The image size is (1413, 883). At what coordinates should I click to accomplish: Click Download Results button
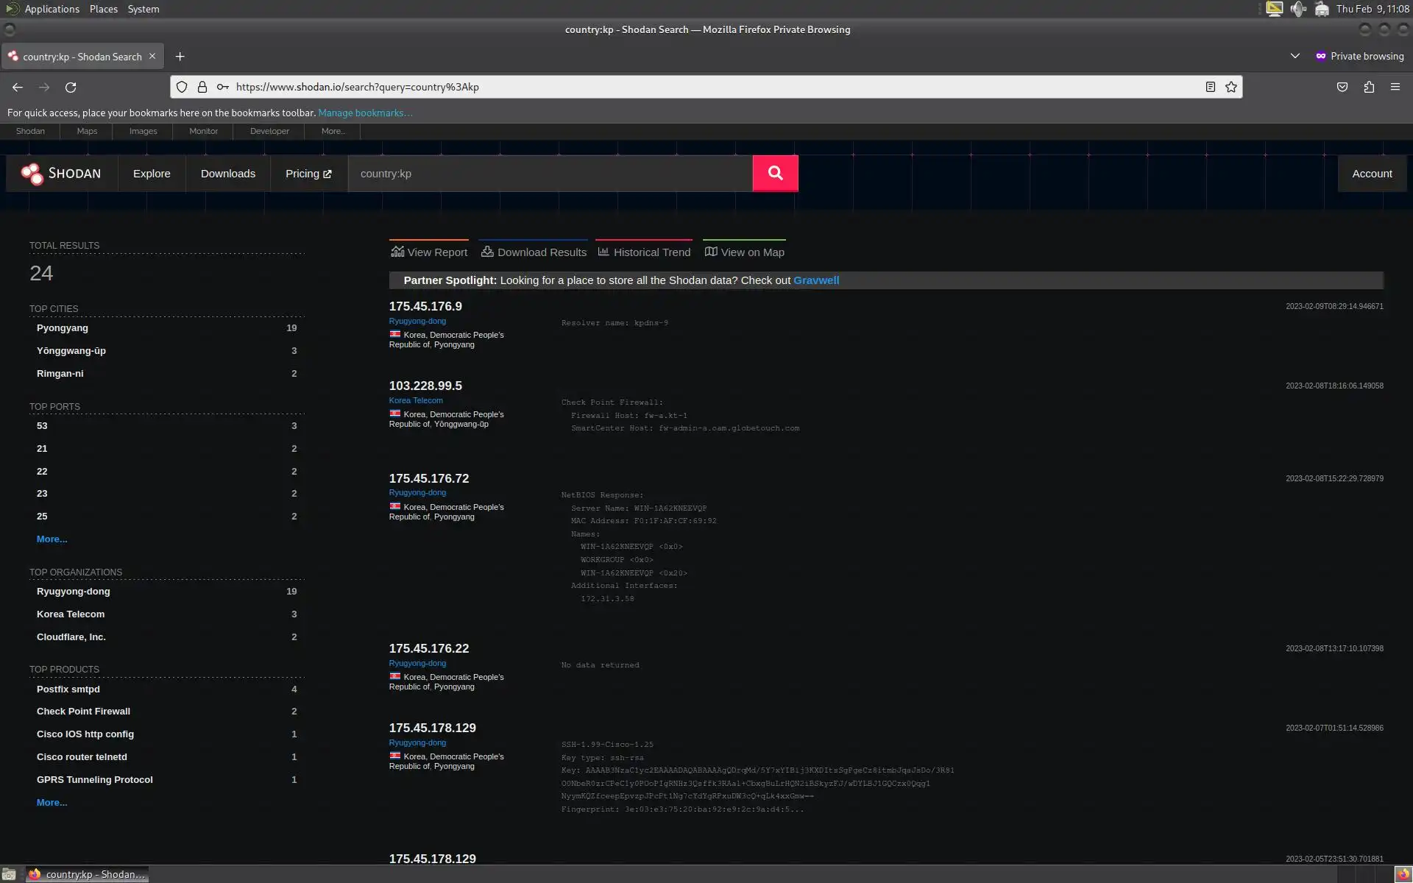[x=534, y=252]
